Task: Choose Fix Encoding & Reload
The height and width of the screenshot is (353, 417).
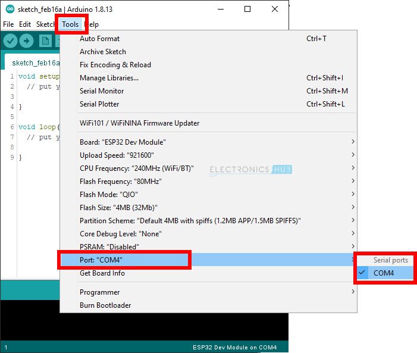Action: tap(208, 65)
